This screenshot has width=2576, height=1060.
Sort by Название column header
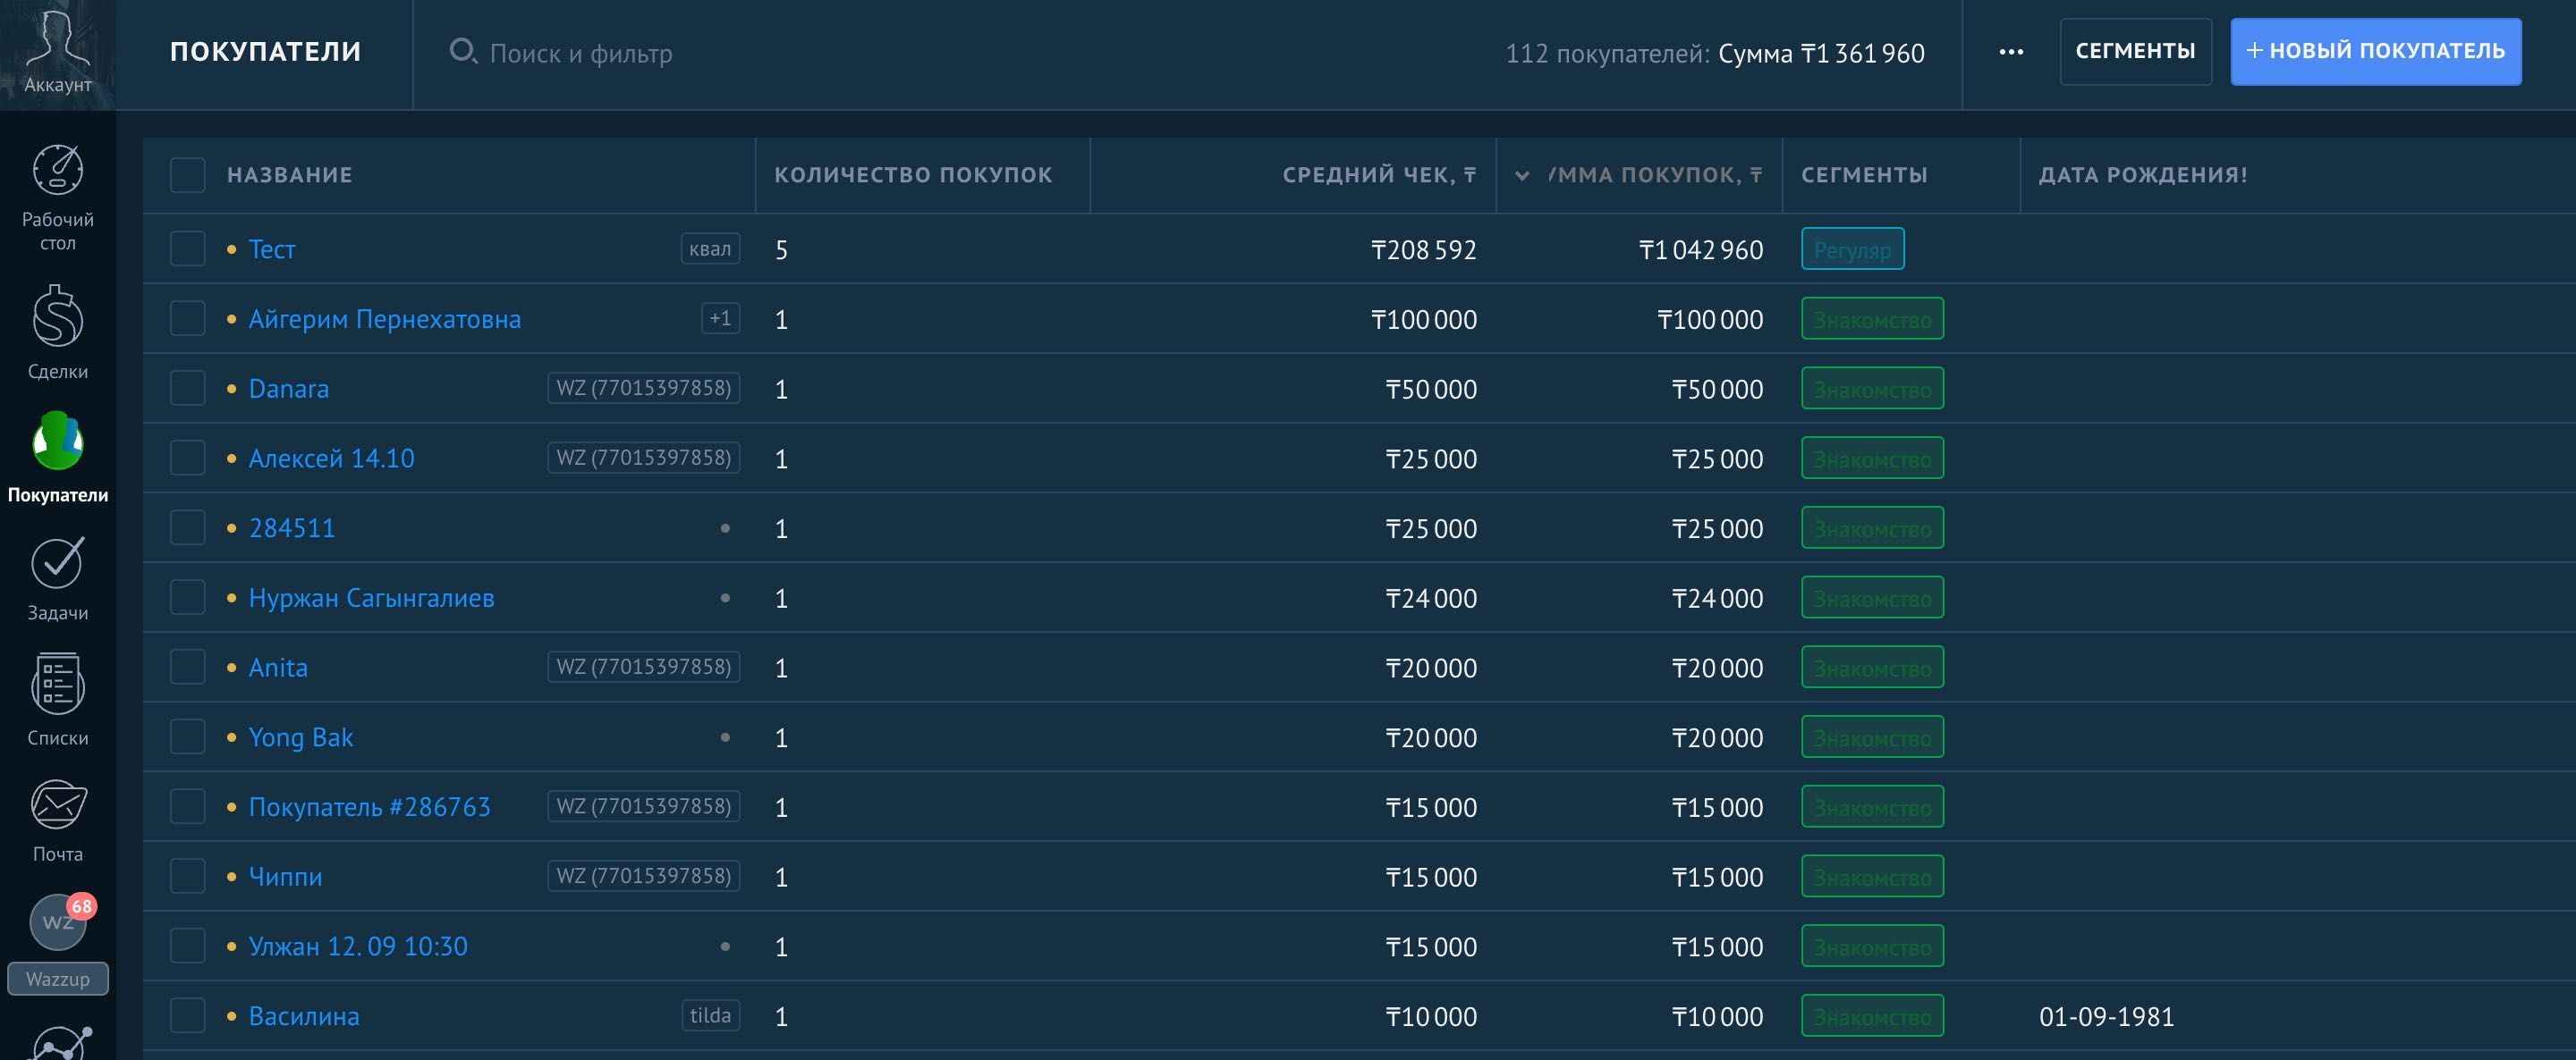289,175
